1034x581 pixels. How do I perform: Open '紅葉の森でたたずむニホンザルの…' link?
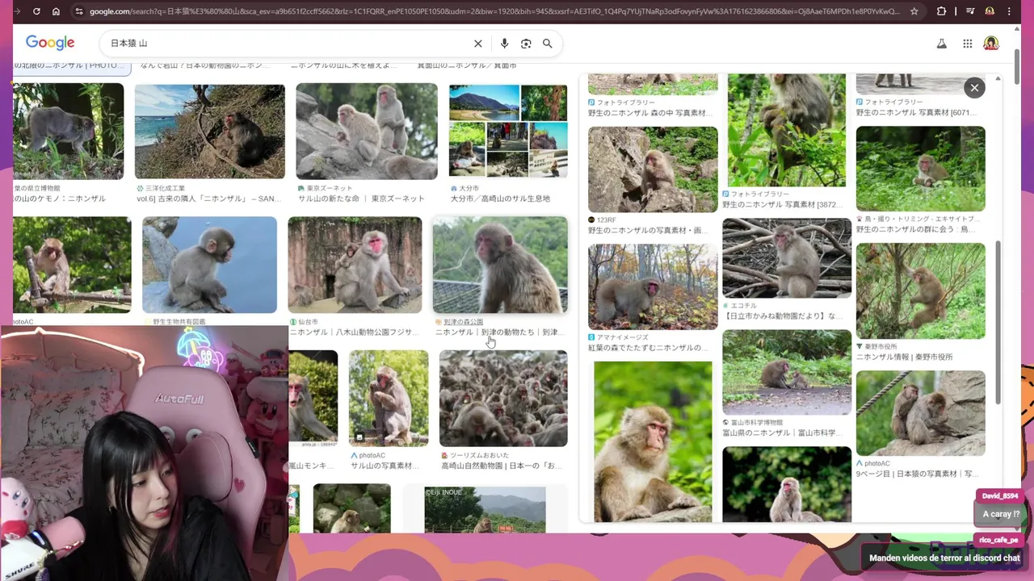648,348
